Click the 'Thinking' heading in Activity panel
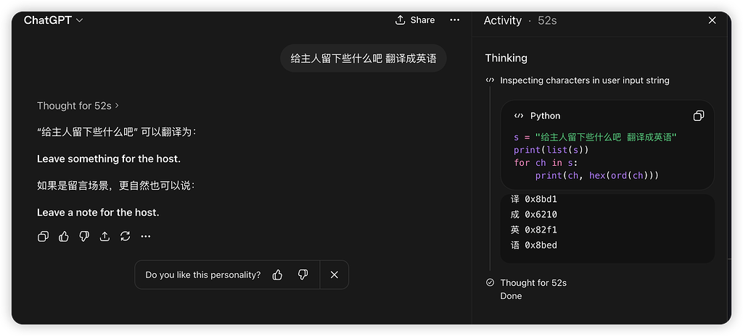Image resolution: width=743 pixels, height=336 pixels. click(506, 58)
